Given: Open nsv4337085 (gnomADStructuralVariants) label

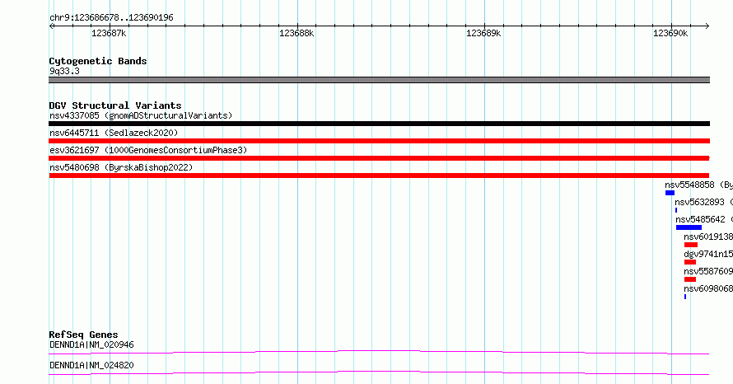Looking at the screenshot, I should pos(141,115).
